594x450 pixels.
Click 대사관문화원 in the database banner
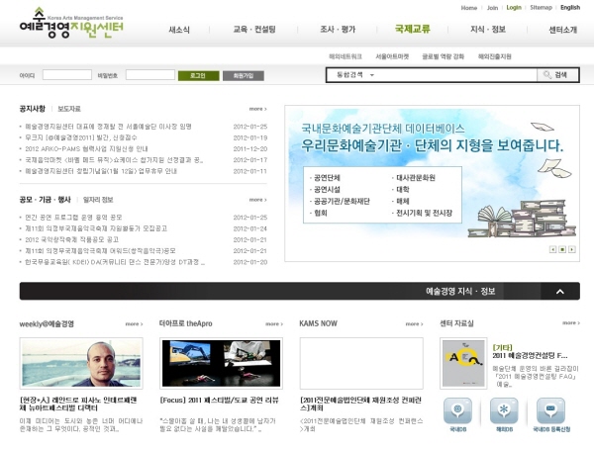coord(416,177)
